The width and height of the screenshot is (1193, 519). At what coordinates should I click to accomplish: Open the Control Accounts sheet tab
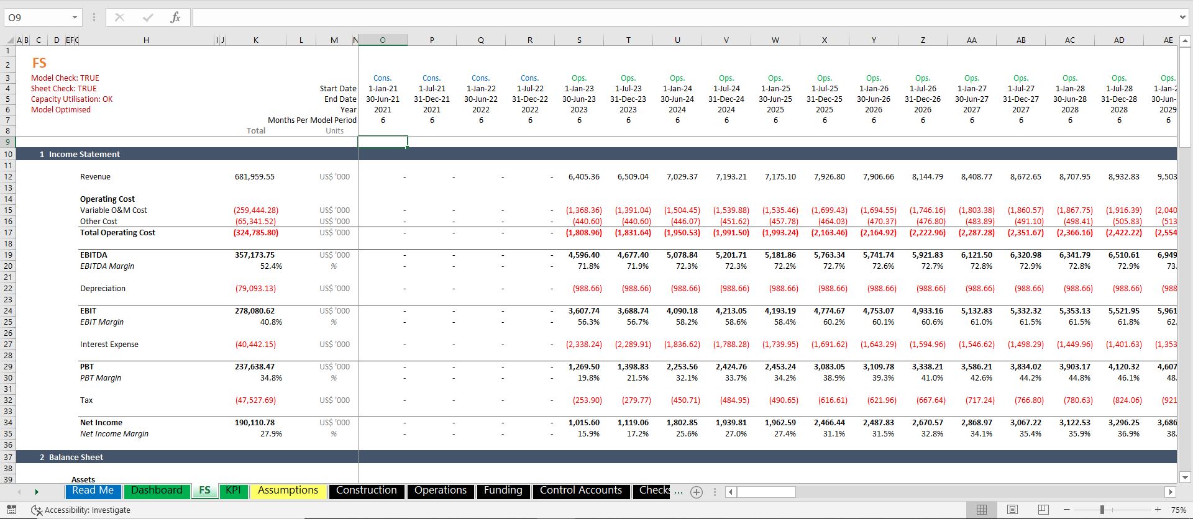(580, 490)
